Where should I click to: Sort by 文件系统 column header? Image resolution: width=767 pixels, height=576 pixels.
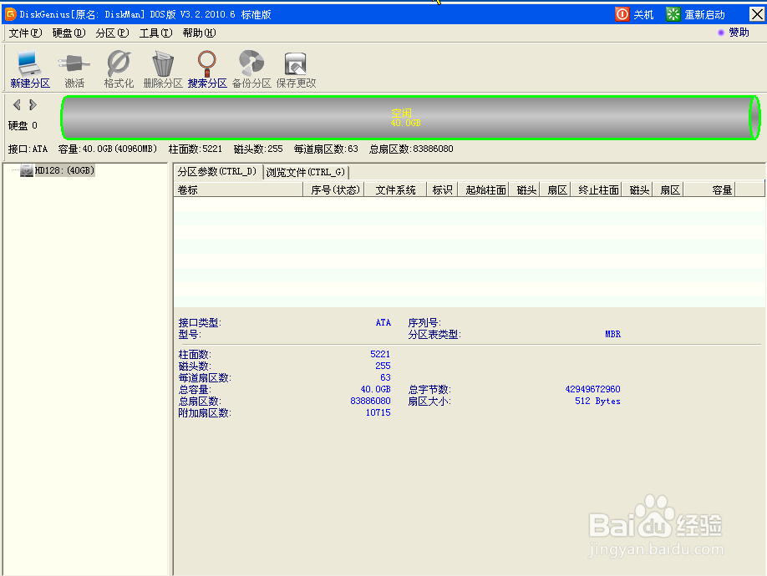[x=396, y=190]
